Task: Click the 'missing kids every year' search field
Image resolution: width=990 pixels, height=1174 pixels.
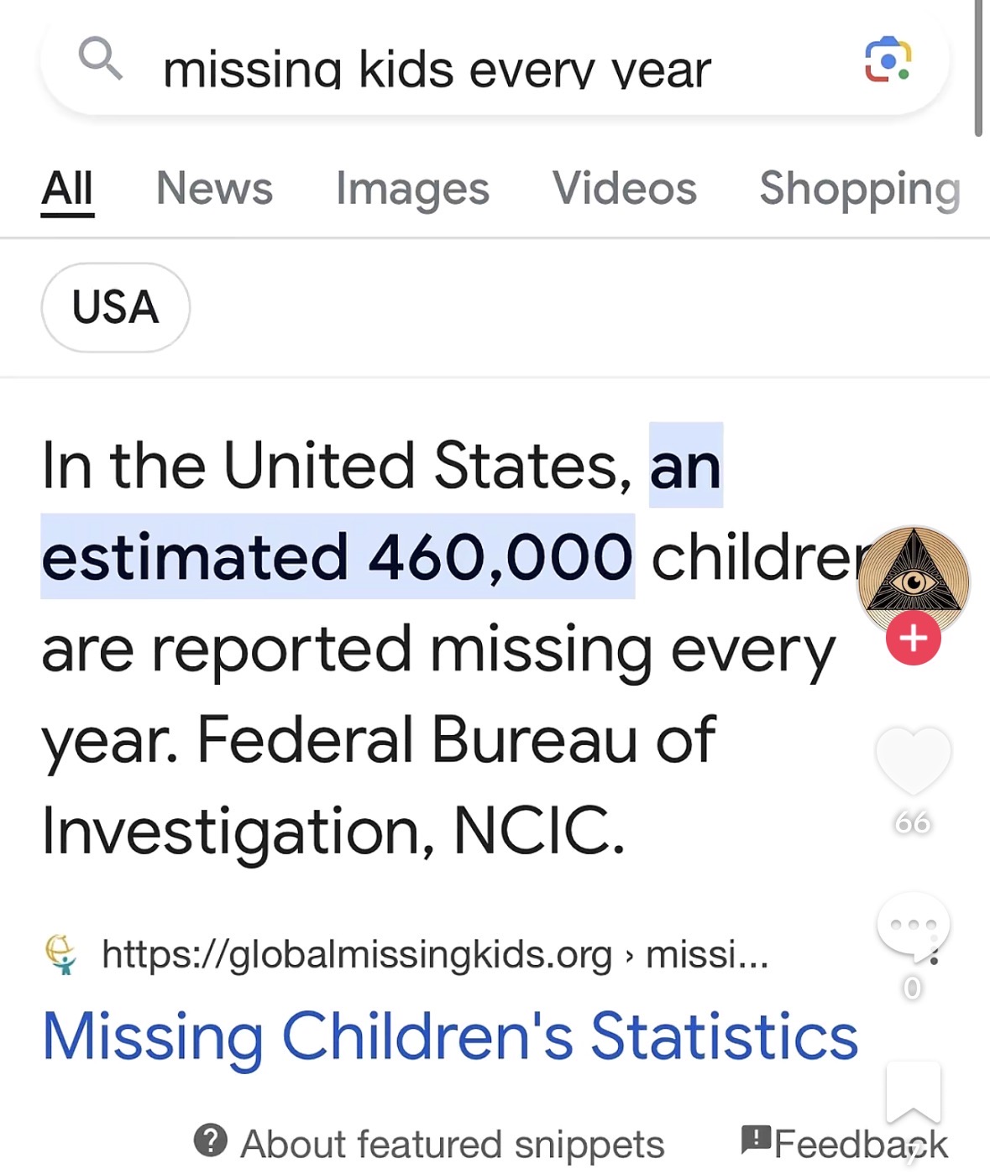Action: click(x=437, y=69)
